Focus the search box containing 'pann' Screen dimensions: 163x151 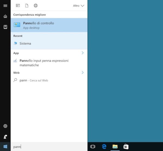[49, 147]
